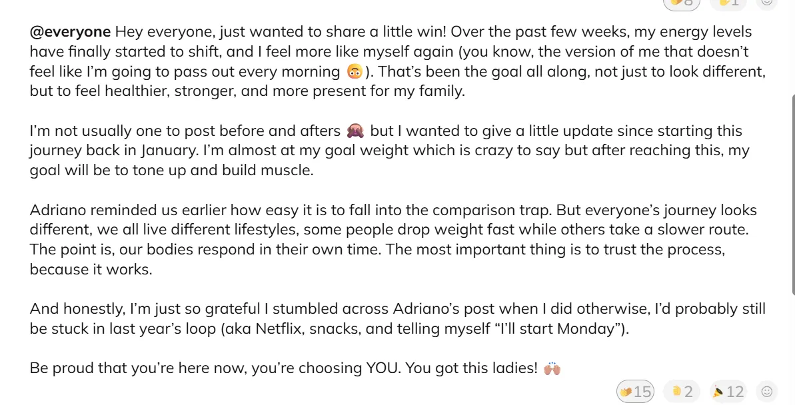
Task: Click the clapping hands emoji in the bottom reaction
Action: pos(626,392)
